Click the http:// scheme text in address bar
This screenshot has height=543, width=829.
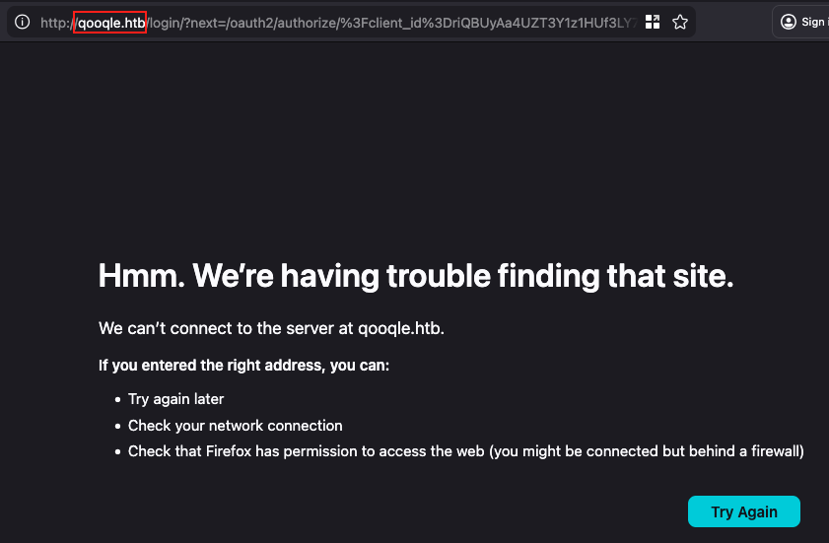point(58,23)
